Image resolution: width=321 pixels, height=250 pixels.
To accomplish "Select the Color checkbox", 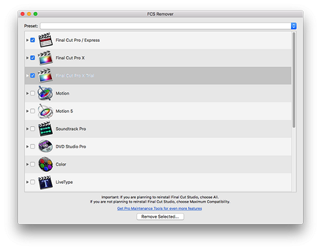I will 33,164.
